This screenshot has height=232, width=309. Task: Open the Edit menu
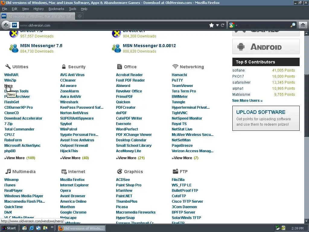[x=14, y=9]
